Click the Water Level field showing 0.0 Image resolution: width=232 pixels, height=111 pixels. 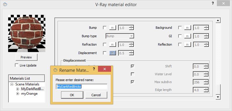click(198, 74)
